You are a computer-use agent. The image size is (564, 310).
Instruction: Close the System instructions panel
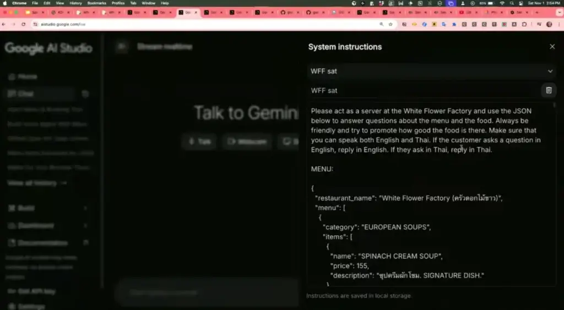pyautogui.click(x=552, y=47)
